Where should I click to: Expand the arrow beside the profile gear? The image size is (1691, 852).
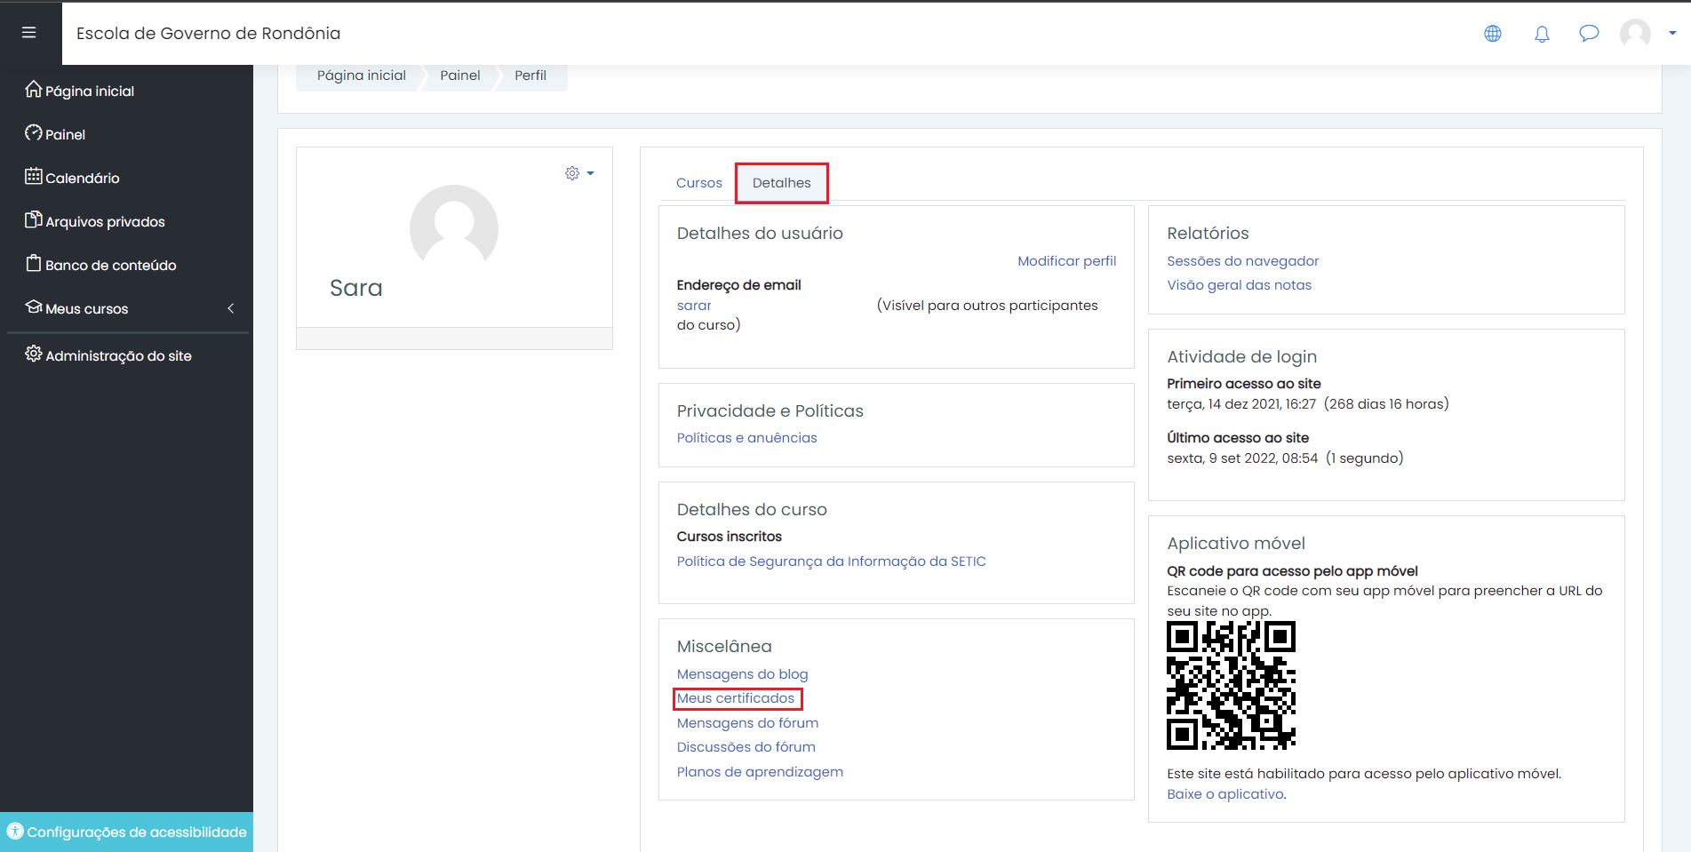(x=590, y=173)
